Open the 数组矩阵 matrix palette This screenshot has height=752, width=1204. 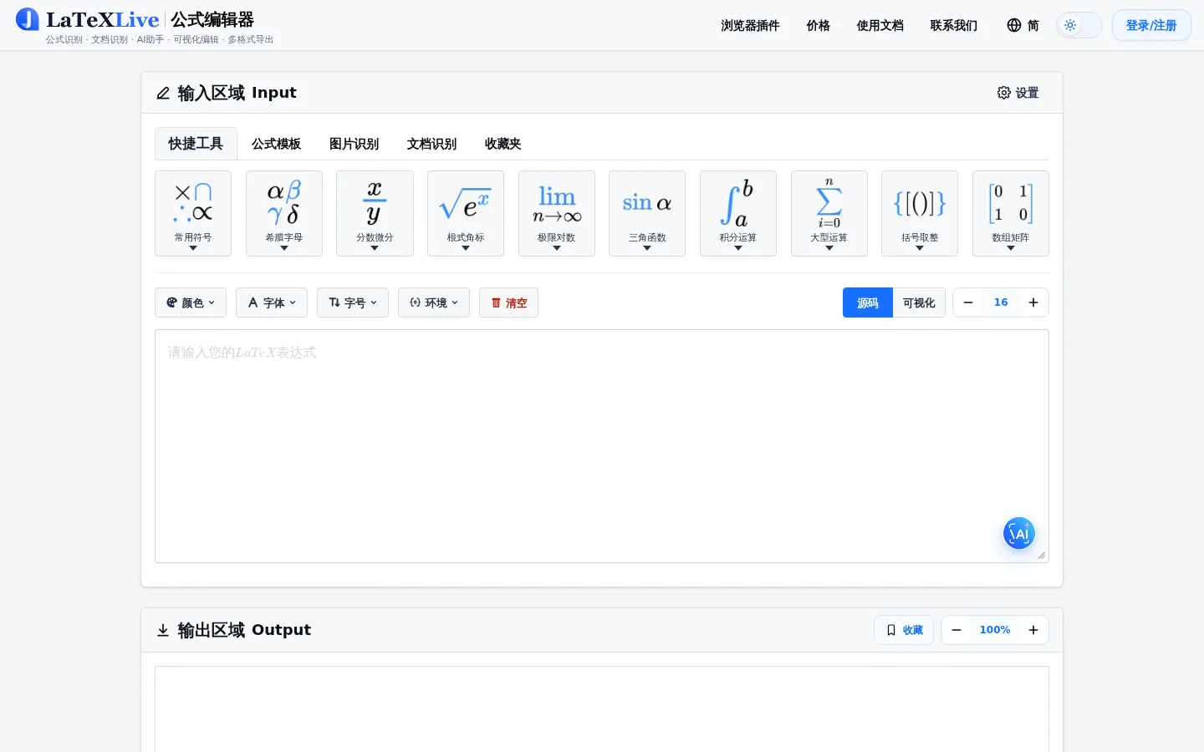tap(1011, 213)
